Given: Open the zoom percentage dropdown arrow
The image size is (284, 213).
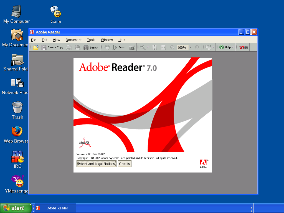Looking at the screenshot, I should (x=190, y=47).
